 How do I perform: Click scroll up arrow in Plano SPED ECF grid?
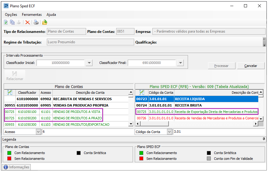point(261,92)
